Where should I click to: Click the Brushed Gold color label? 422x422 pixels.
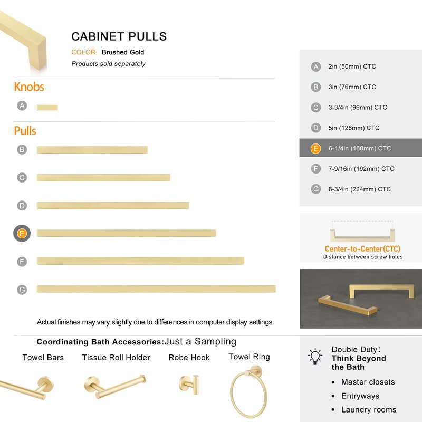point(123,52)
